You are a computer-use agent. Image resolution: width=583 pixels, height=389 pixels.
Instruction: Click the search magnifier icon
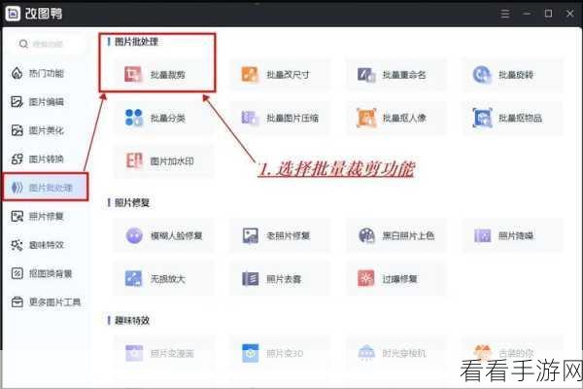click(x=23, y=44)
